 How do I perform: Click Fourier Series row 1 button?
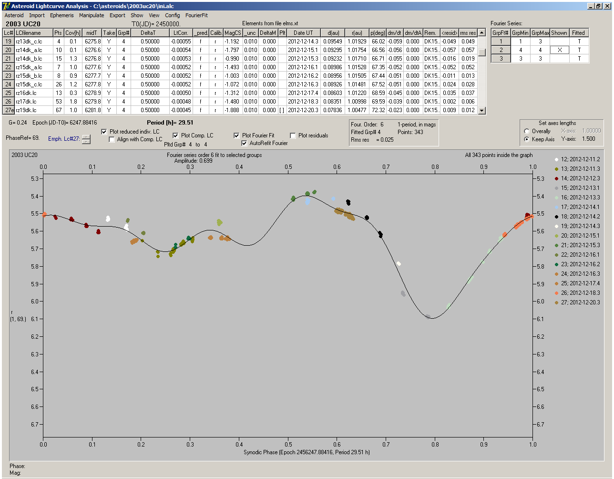coord(501,42)
